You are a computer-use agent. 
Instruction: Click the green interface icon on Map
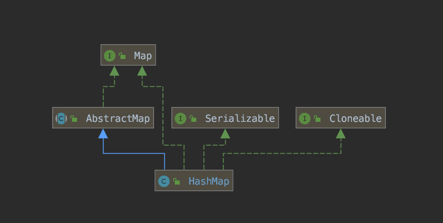tap(109, 56)
